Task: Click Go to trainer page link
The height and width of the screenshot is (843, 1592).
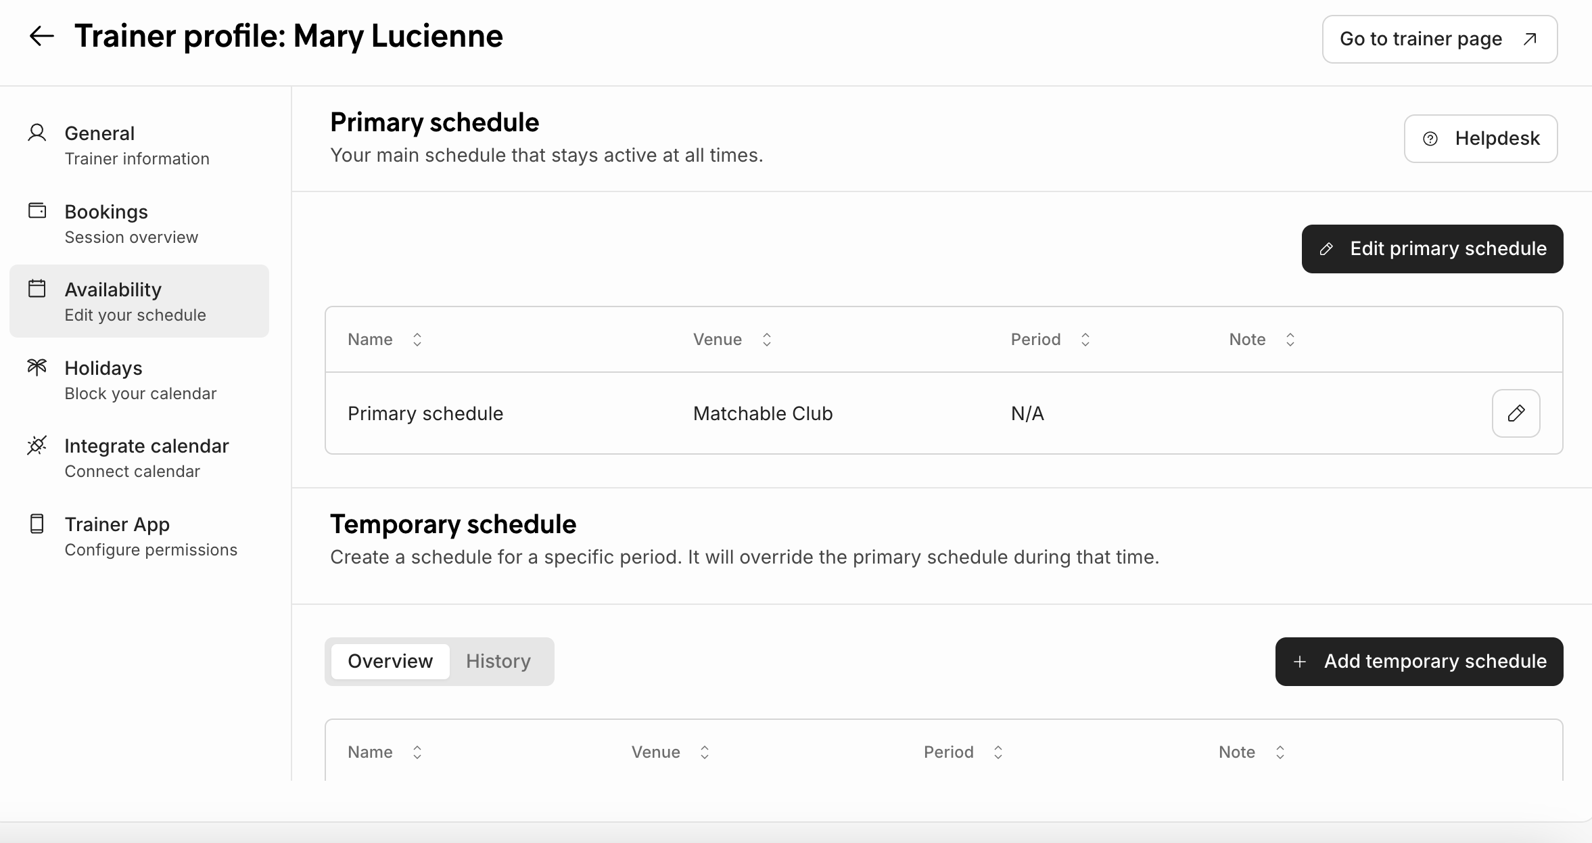Action: coord(1439,39)
